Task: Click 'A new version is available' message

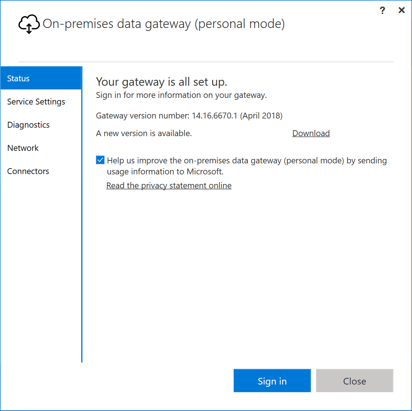Action: coord(144,133)
